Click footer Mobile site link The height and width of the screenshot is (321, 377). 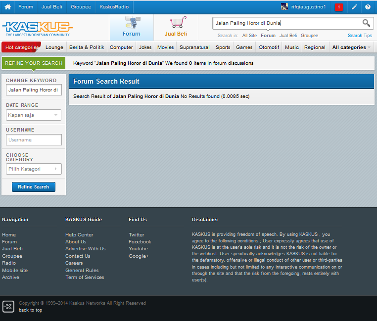click(15, 270)
